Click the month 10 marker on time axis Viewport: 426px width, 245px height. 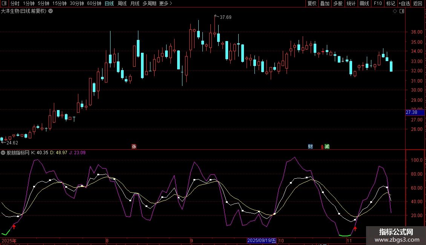click(x=281, y=240)
